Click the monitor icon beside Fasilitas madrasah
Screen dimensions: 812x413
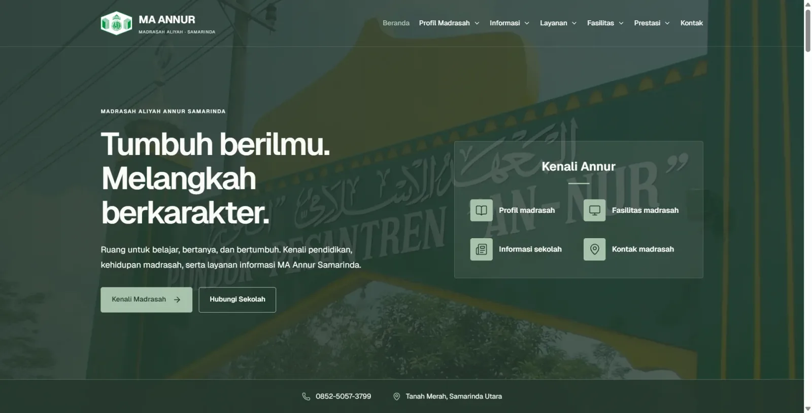click(594, 210)
